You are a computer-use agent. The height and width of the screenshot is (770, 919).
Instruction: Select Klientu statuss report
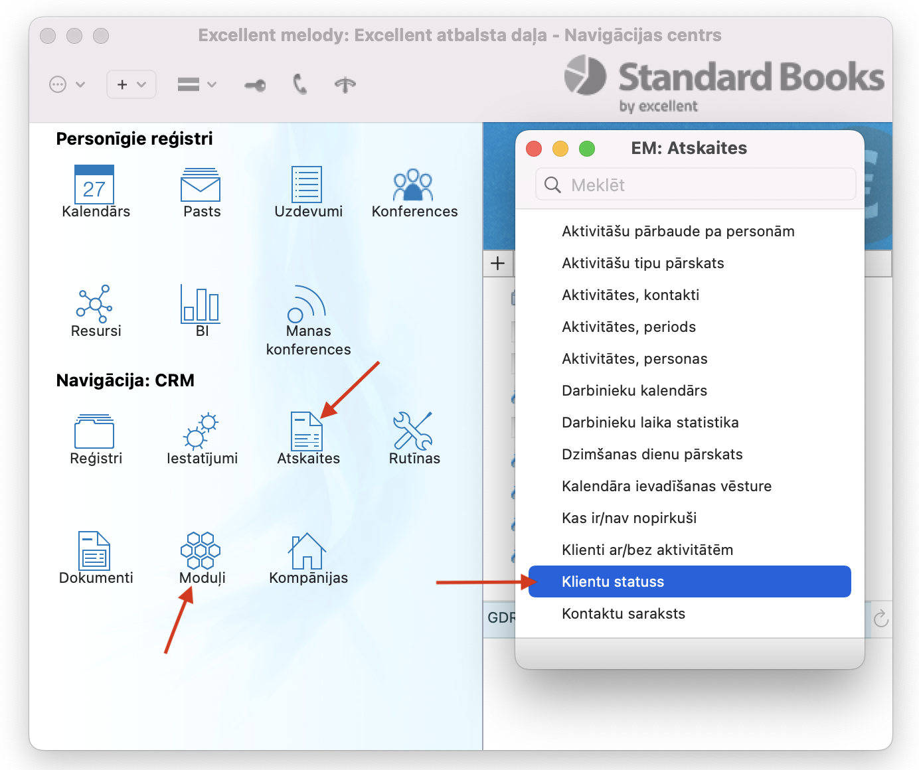coord(689,581)
